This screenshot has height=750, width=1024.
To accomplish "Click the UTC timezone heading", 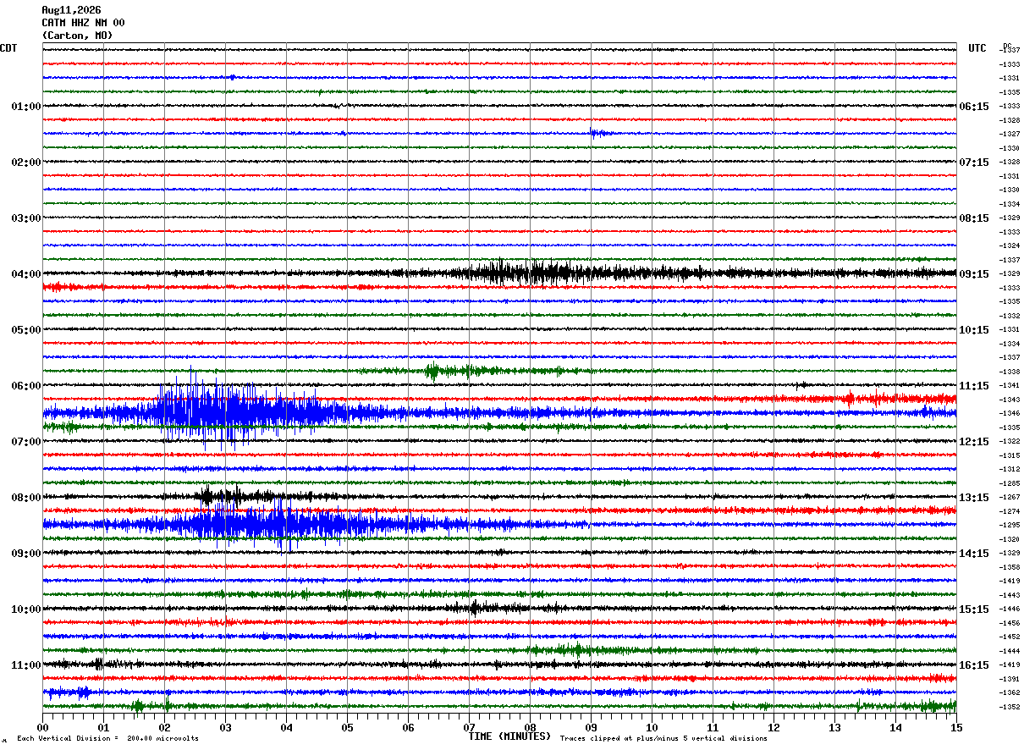I will 977,48.
